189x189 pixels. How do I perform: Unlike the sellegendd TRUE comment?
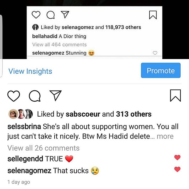[x=177, y=158]
